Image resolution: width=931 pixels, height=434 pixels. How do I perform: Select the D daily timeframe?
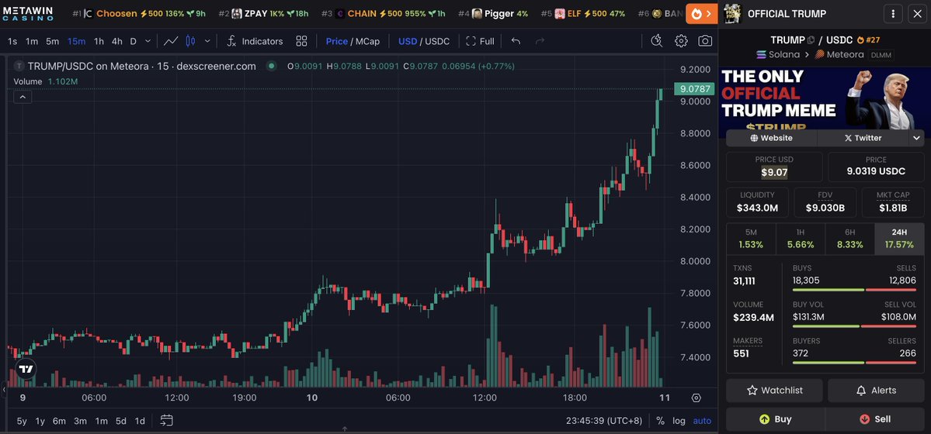tap(133, 41)
